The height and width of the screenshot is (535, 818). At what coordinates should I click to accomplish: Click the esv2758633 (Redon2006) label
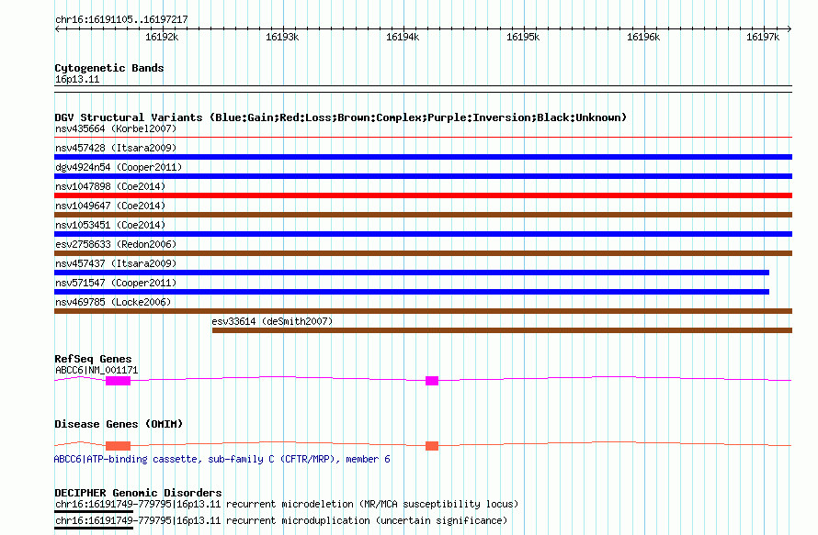click(x=116, y=244)
